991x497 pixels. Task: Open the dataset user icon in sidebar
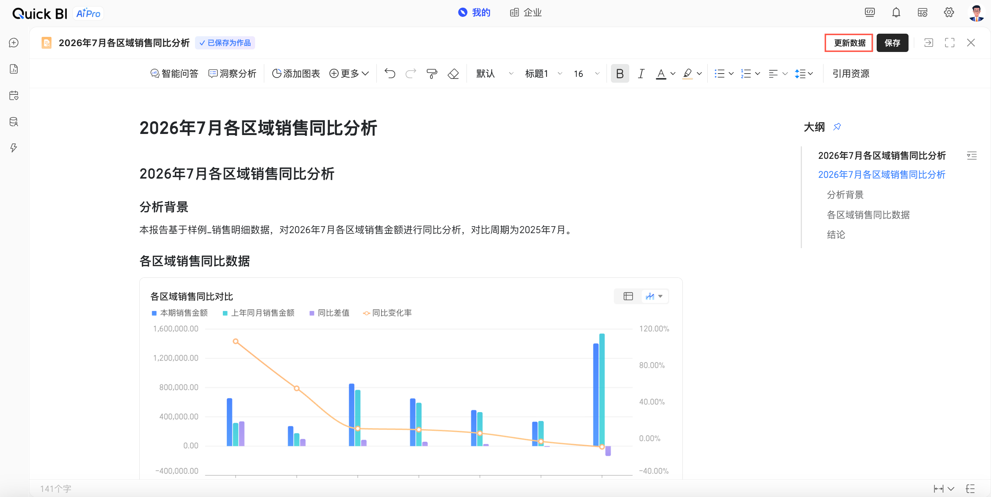[14, 122]
